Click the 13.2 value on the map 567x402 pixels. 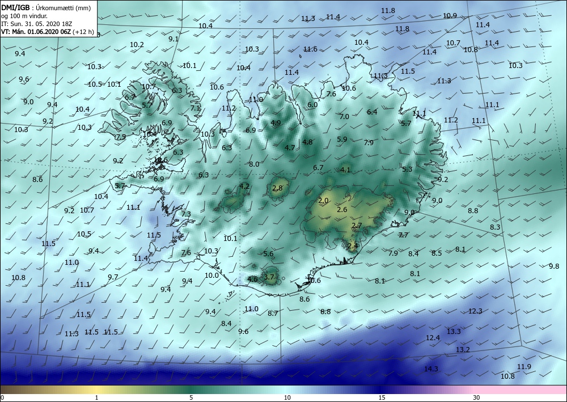pos(463,350)
